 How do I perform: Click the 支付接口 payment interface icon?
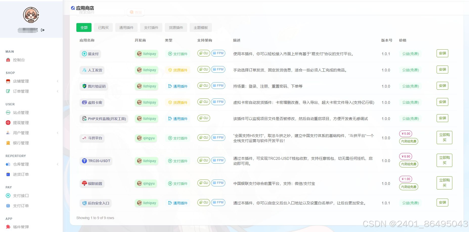8,196
